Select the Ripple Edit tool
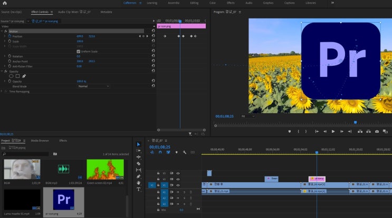392x218 pixels. click(139, 157)
